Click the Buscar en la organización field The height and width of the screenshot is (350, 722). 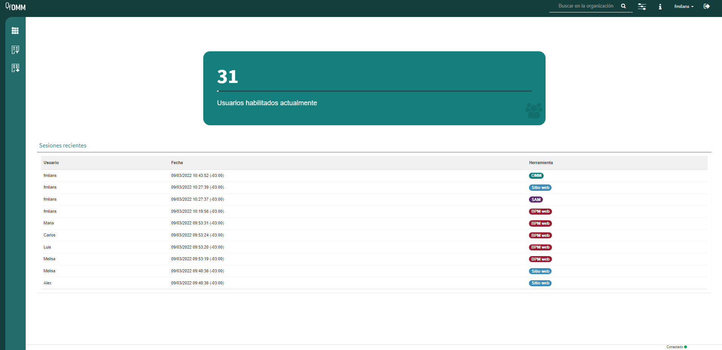[x=586, y=6]
